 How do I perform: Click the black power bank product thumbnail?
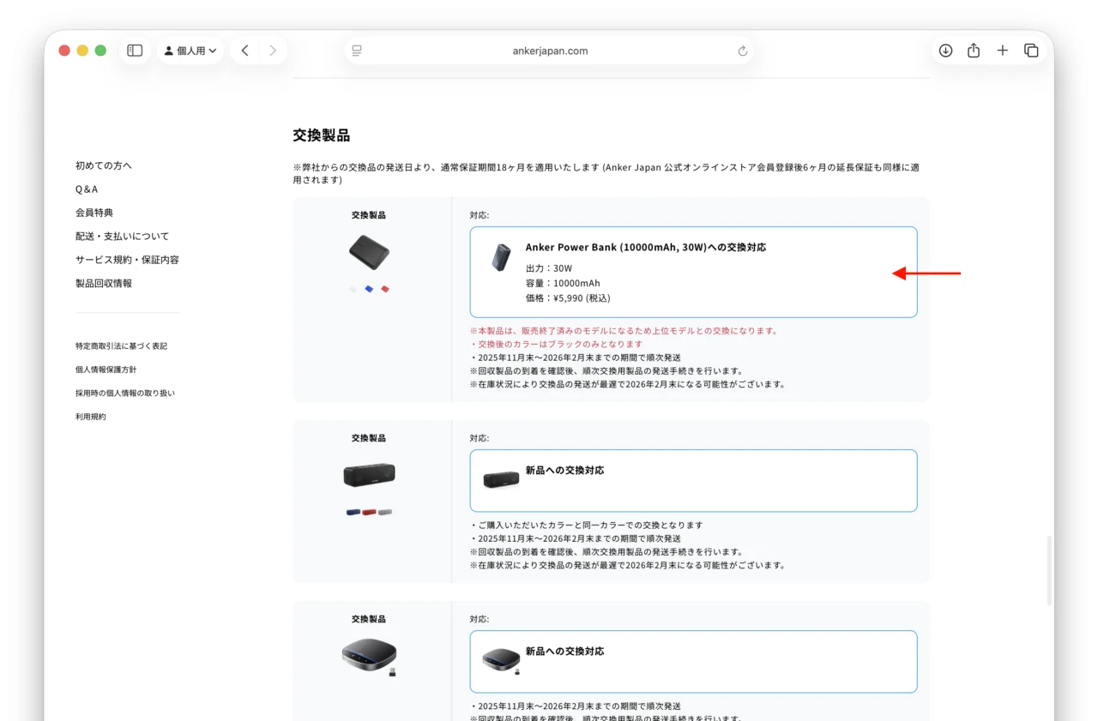(369, 252)
